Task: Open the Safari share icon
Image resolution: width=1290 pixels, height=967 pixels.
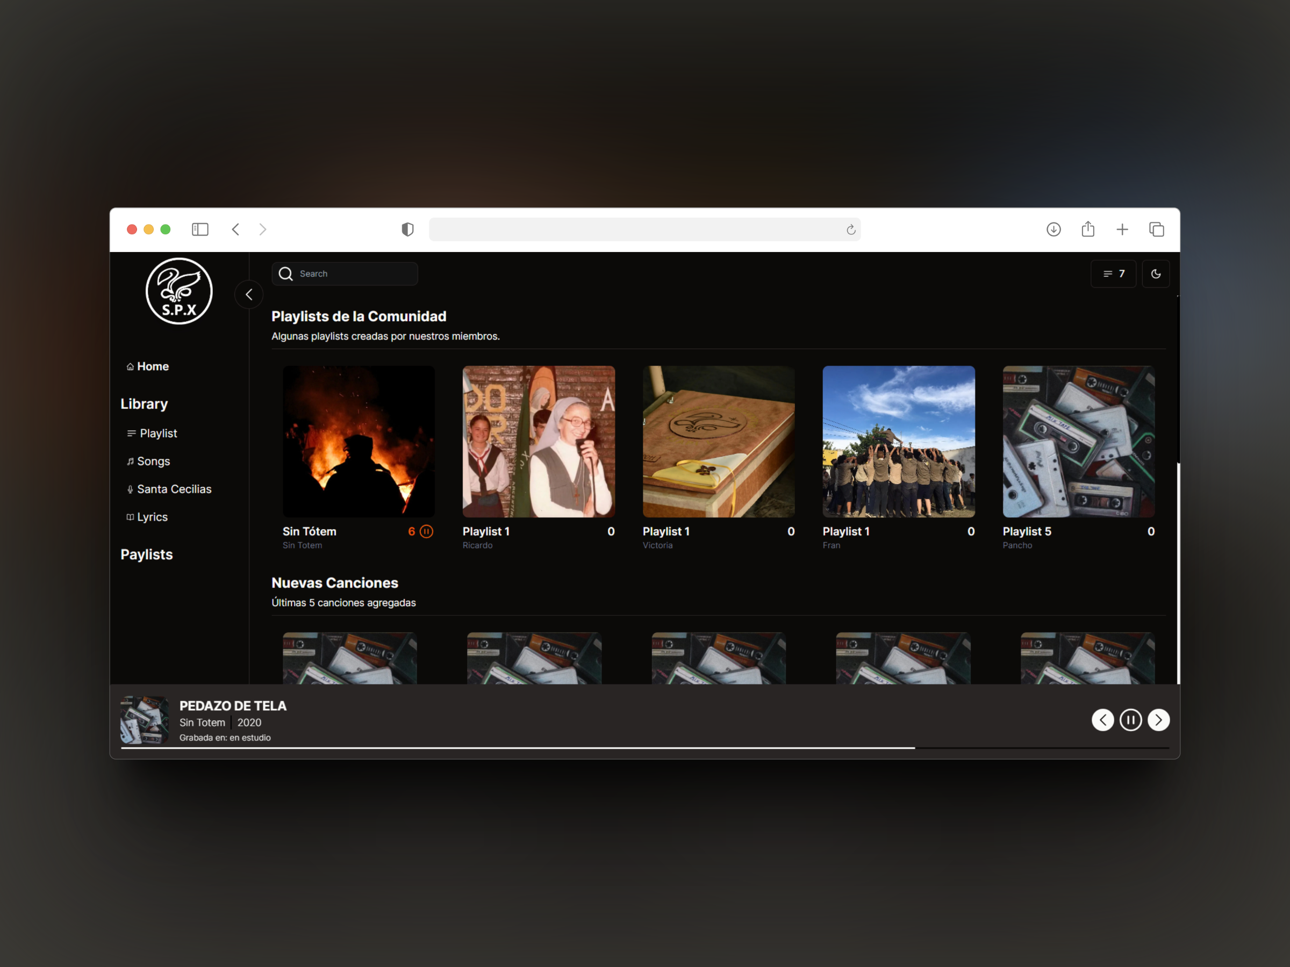Action: [1088, 229]
